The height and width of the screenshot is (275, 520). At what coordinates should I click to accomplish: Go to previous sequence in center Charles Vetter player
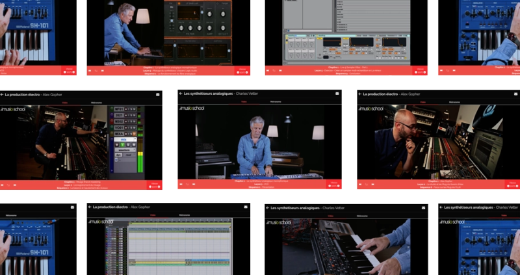182,185
